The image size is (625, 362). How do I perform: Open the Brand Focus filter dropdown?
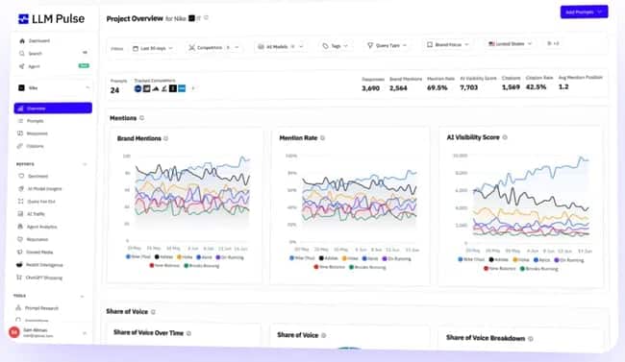click(448, 44)
